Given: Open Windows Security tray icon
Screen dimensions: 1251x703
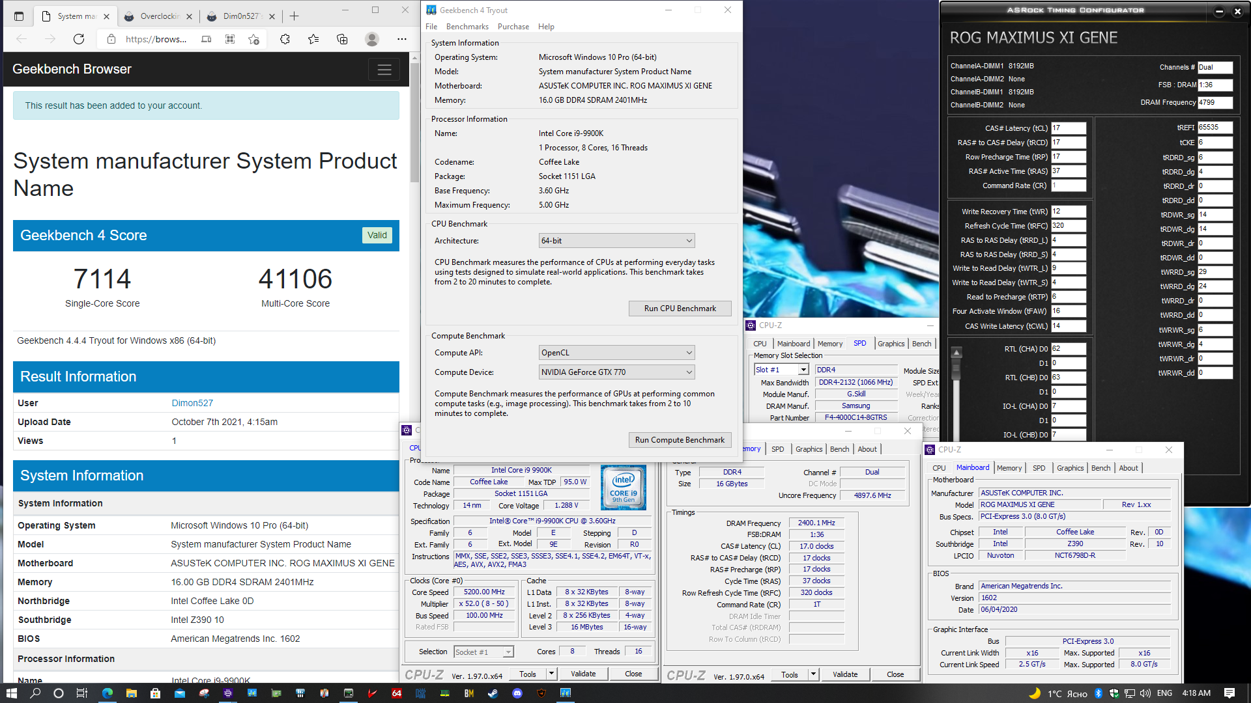Looking at the screenshot, I should [x=1114, y=693].
